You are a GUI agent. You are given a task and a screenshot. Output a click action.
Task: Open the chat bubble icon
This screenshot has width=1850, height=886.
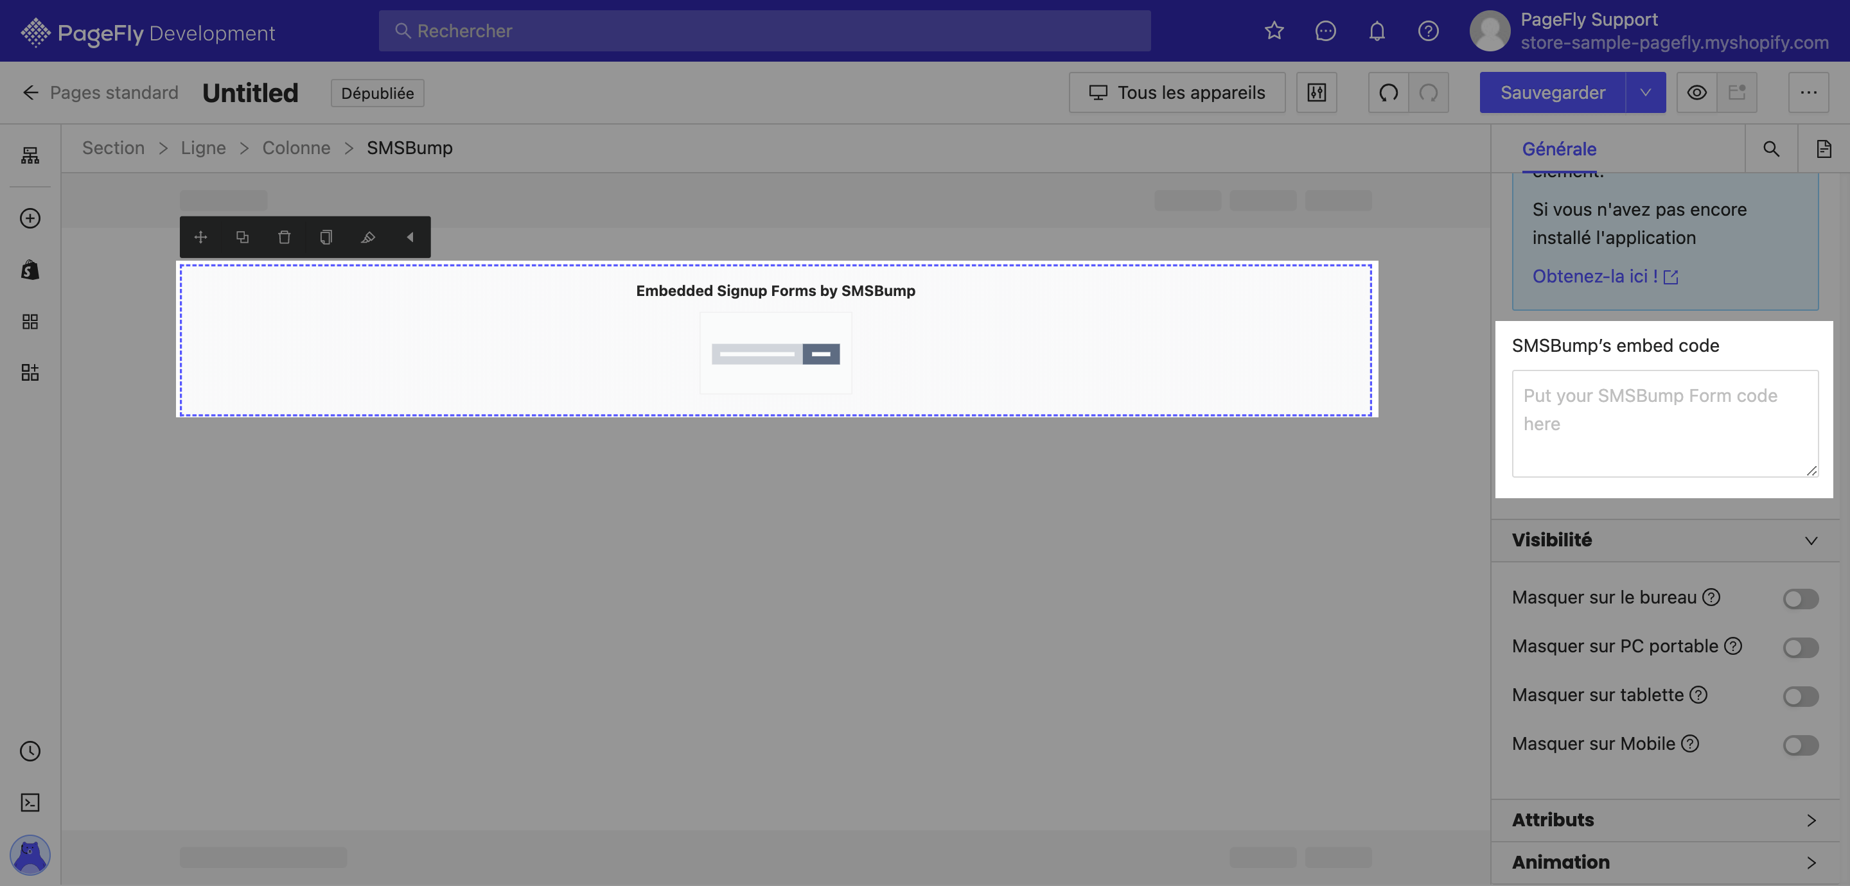tap(1325, 31)
